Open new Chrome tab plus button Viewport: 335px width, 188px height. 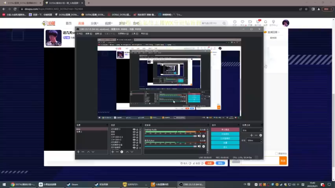[x=89, y=3]
